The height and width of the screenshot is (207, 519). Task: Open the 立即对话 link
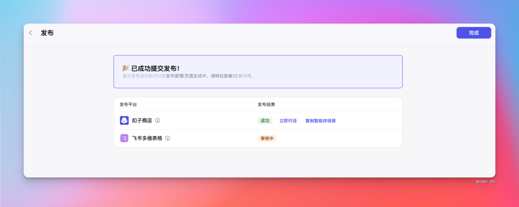(x=288, y=121)
